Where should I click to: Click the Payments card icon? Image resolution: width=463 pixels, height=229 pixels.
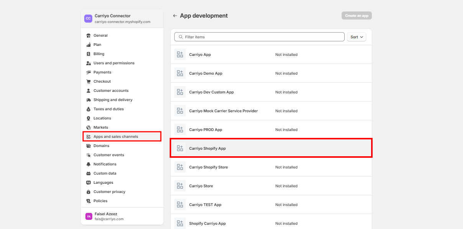pos(88,72)
